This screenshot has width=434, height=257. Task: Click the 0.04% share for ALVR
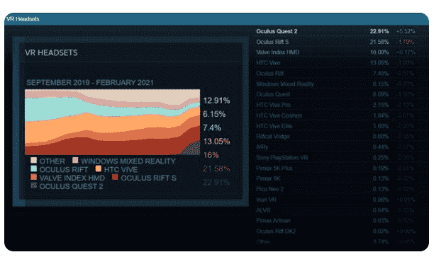[381, 210]
